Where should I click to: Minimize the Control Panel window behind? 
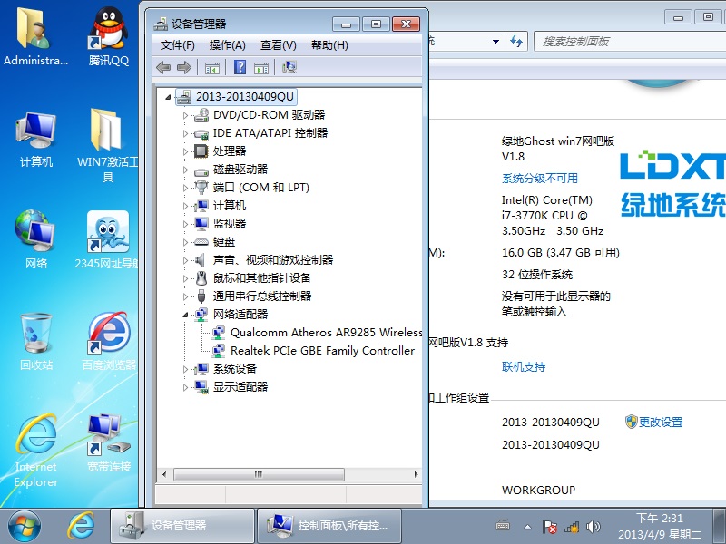click(x=678, y=17)
